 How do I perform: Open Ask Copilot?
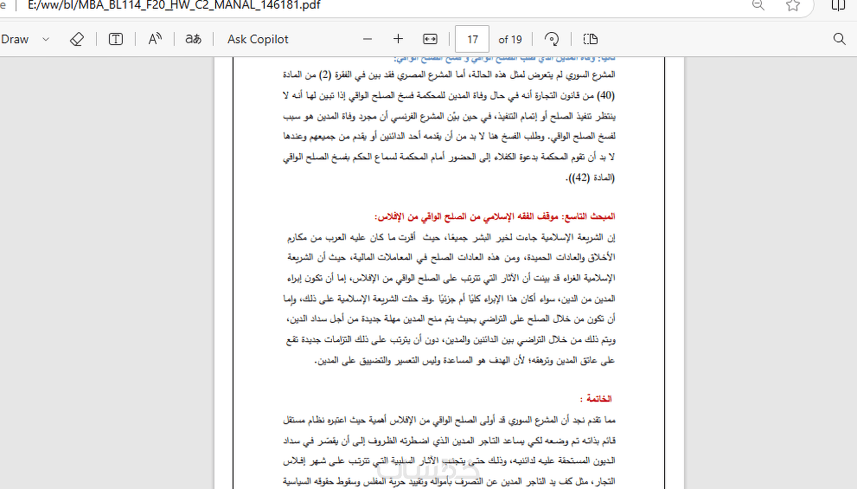tap(258, 39)
